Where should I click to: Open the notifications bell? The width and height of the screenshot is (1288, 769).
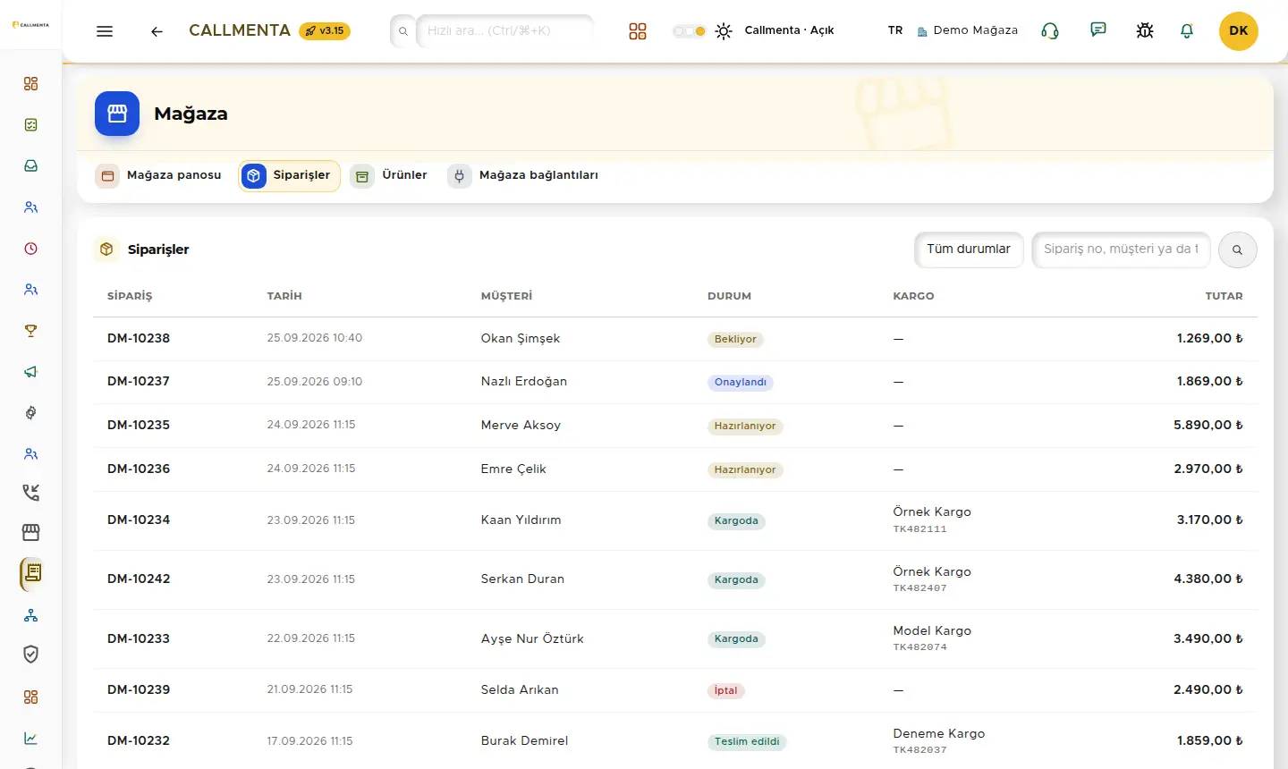(x=1187, y=31)
